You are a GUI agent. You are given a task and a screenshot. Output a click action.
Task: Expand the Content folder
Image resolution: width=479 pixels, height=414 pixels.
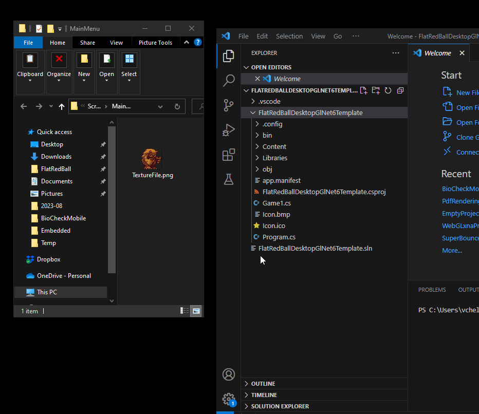point(274,146)
